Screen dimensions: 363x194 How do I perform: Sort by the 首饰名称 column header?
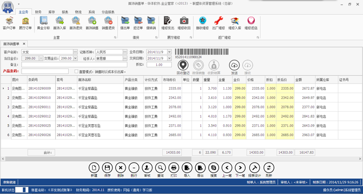tap(100, 80)
